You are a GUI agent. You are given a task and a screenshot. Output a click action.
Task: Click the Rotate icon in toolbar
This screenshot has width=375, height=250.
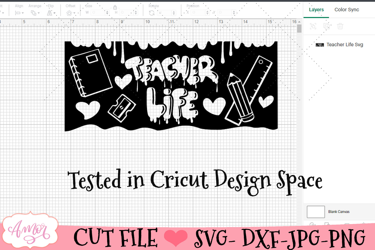152,13
